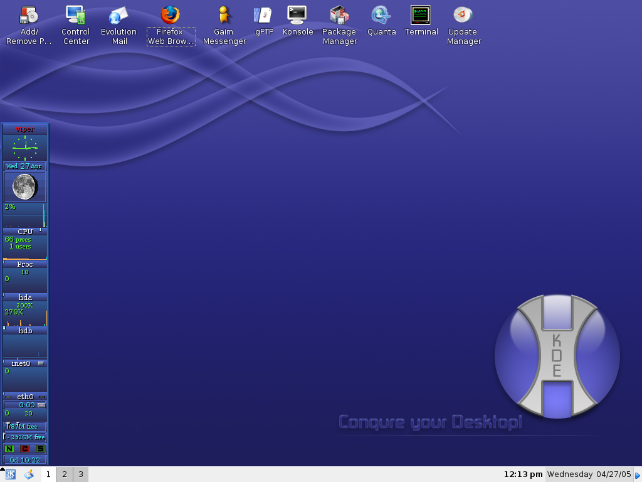
Task: Click the CPU panel label
Action: point(25,232)
